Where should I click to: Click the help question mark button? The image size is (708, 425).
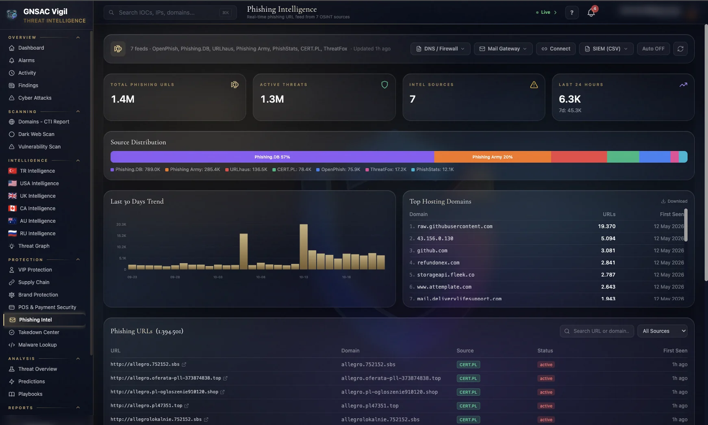(x=571, y=13)
